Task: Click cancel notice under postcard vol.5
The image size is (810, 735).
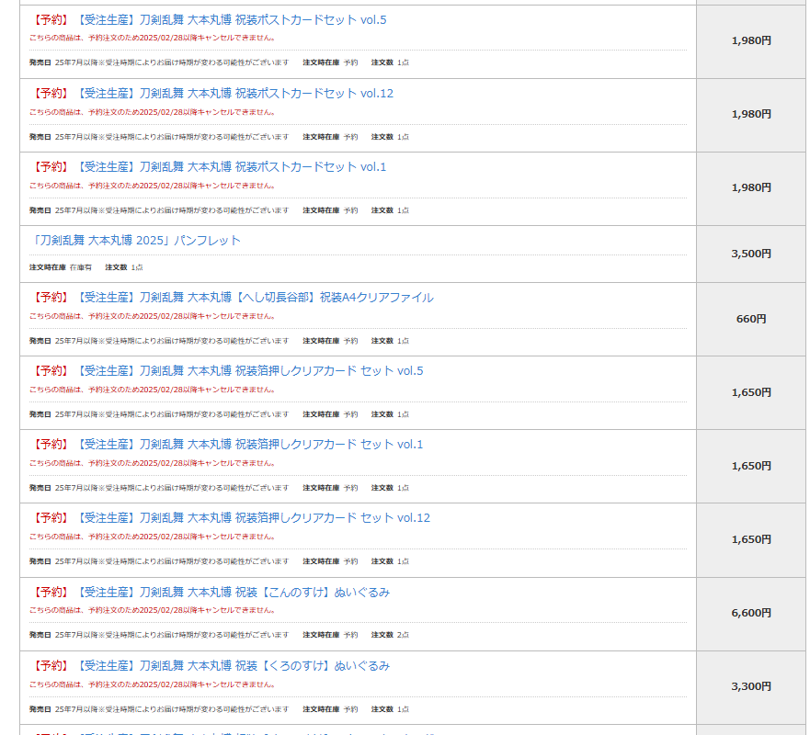Action: 153,38
